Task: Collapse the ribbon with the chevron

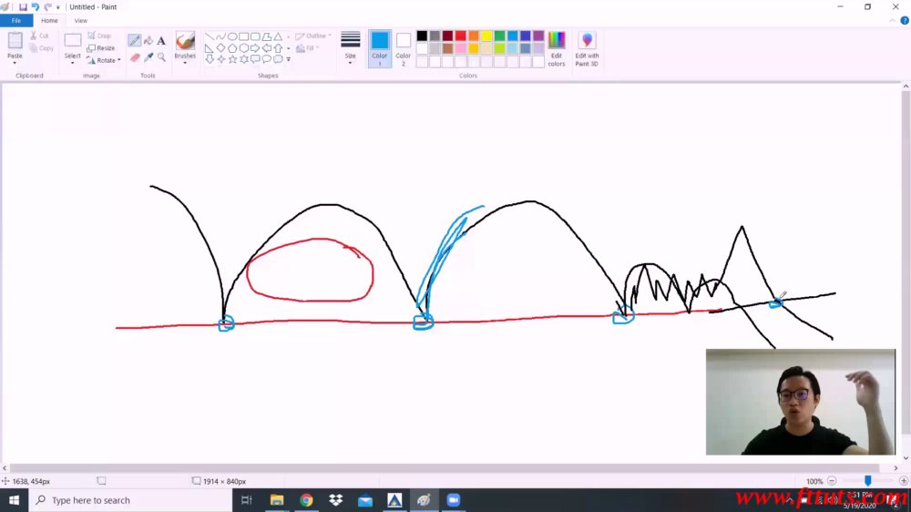Action: pyautogui.click(x=893, y=21)
